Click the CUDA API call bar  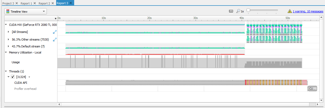186,82
